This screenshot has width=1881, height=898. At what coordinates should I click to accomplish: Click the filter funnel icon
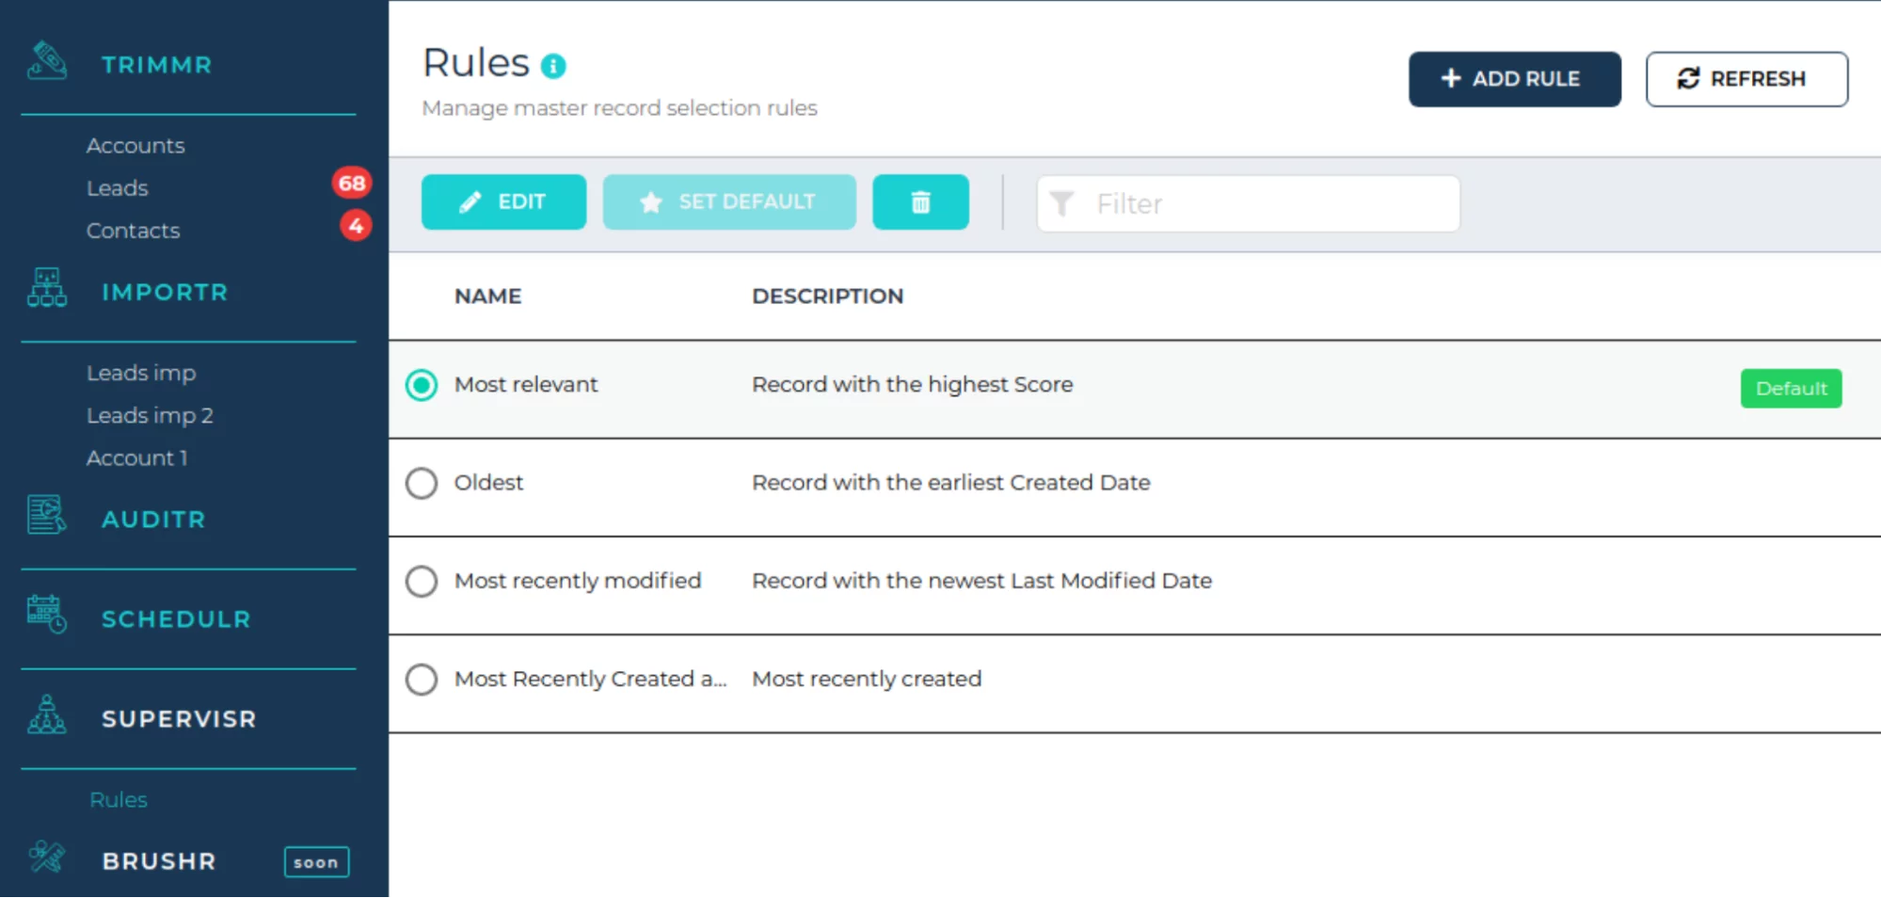coord(1061,203)
